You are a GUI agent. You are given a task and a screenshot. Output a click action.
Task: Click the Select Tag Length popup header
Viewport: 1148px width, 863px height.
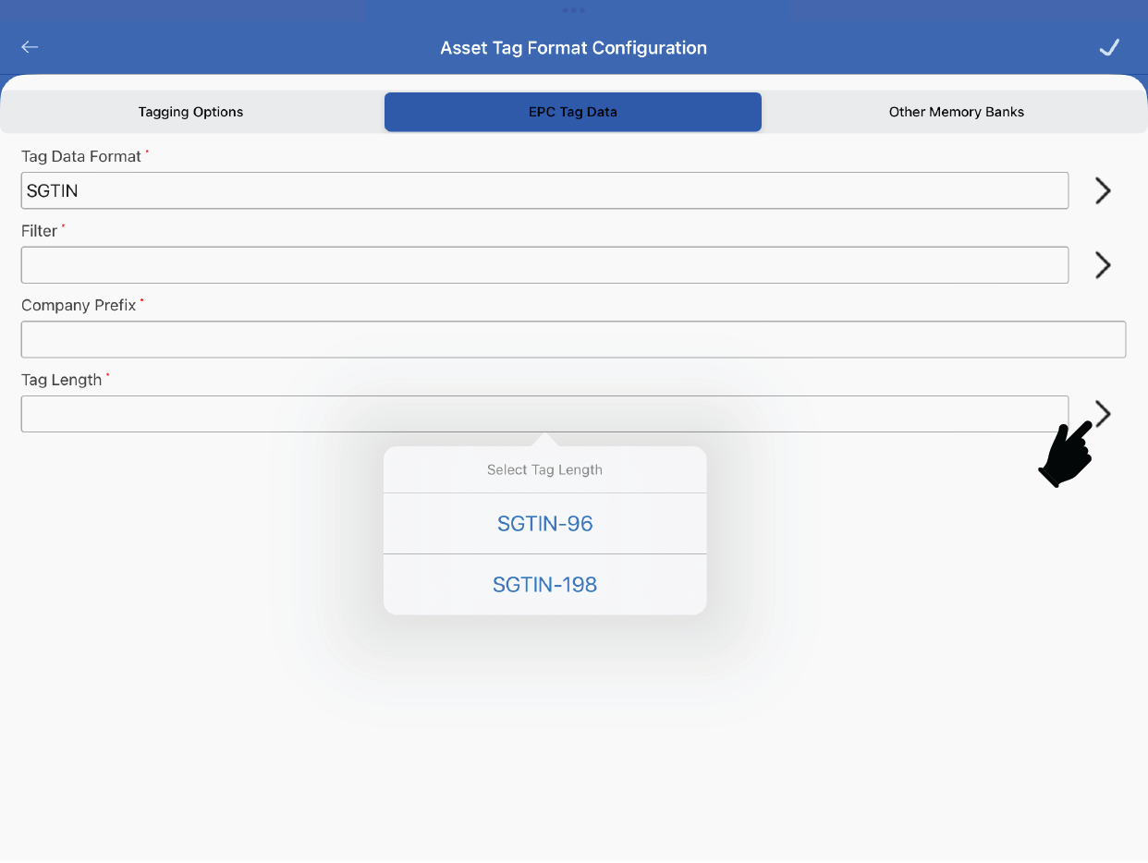544,470
